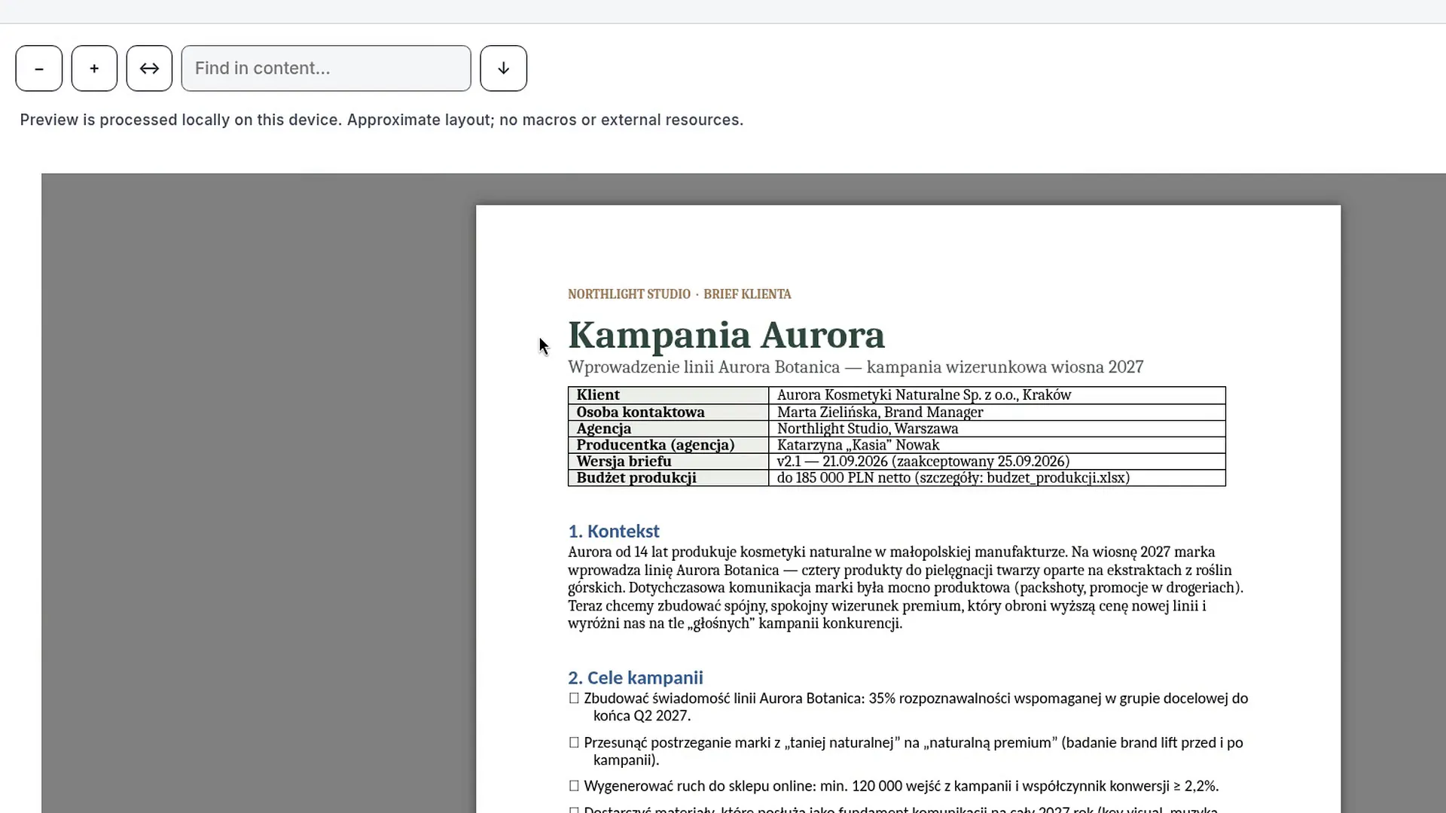Jump to next match down arrow
Image resolution: width=1446 pixels, height=813 pixels.
[503, 69]
